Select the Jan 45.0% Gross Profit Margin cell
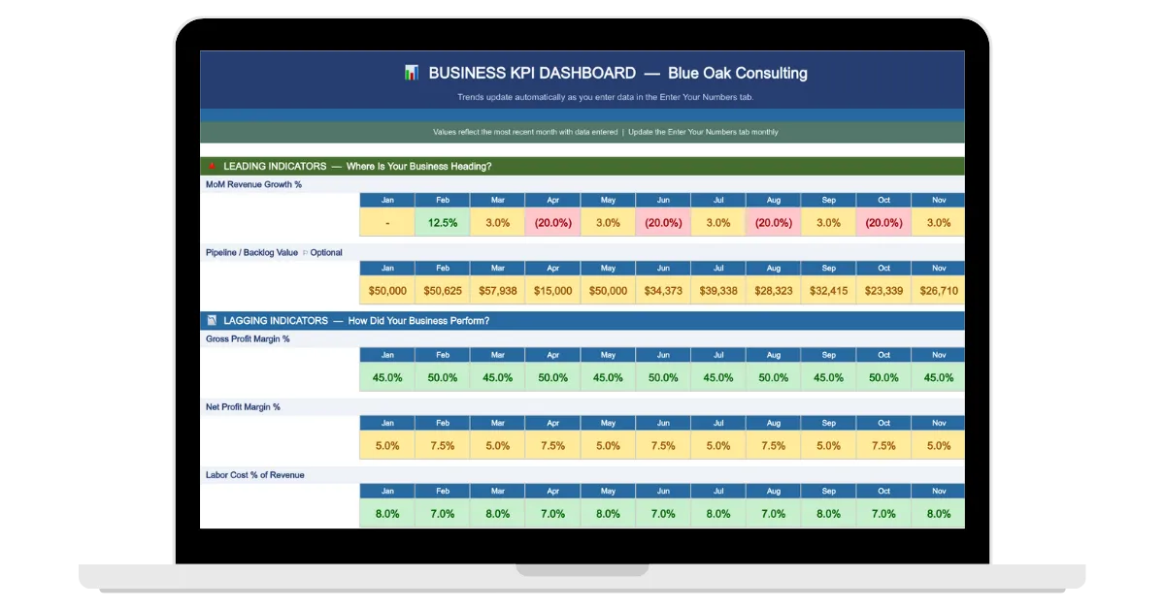The height and width of the screenshot is (609, 1165). [x=387, y=377]
